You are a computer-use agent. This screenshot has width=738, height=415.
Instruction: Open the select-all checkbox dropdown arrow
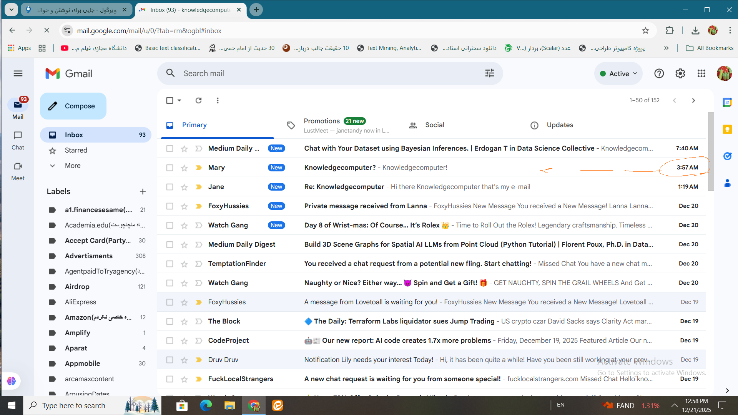coord(180,100)
